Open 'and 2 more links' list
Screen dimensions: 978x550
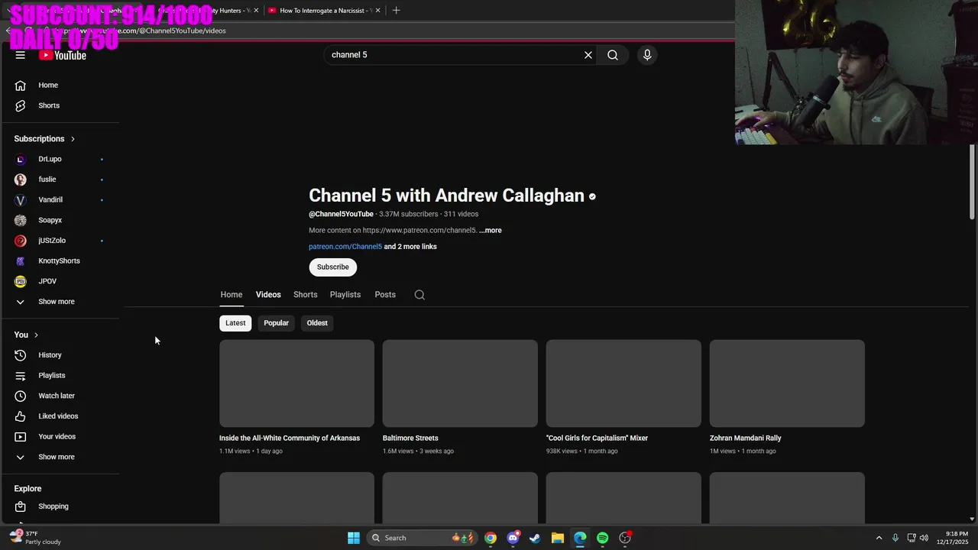click(x=410, y=247)
